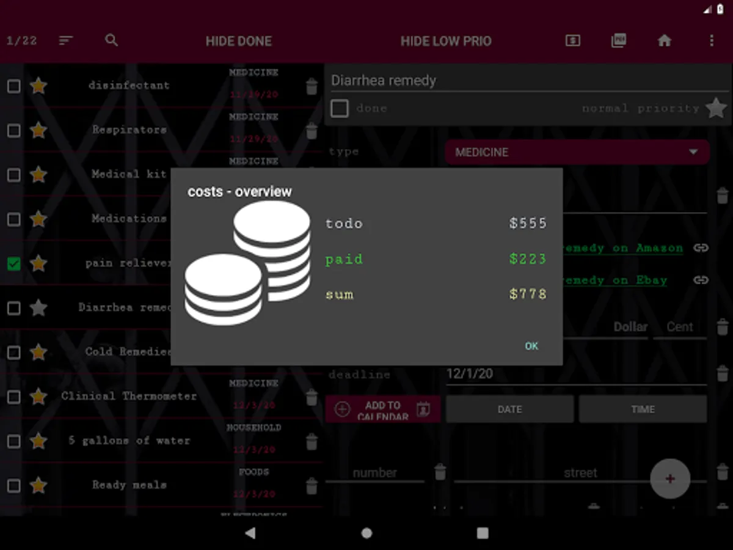
Task: Toggle the Medical kit priority star
Action: 38,174
